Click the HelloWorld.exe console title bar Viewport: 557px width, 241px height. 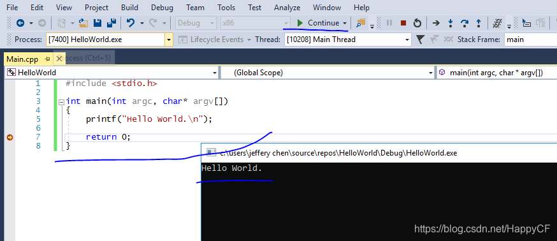379,153
